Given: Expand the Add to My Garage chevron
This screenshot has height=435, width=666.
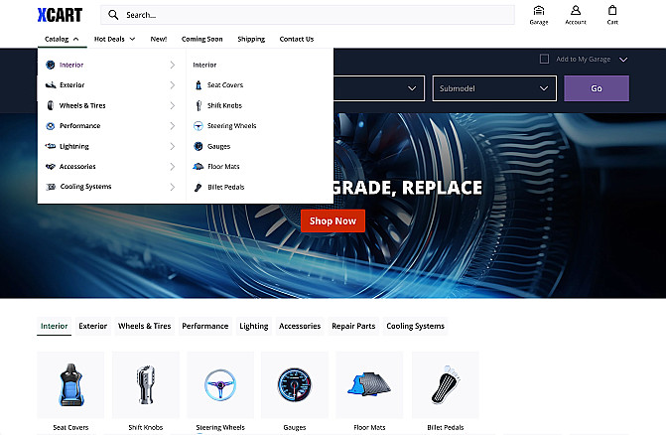Looking at the screenshot, I should coord(623,60).
